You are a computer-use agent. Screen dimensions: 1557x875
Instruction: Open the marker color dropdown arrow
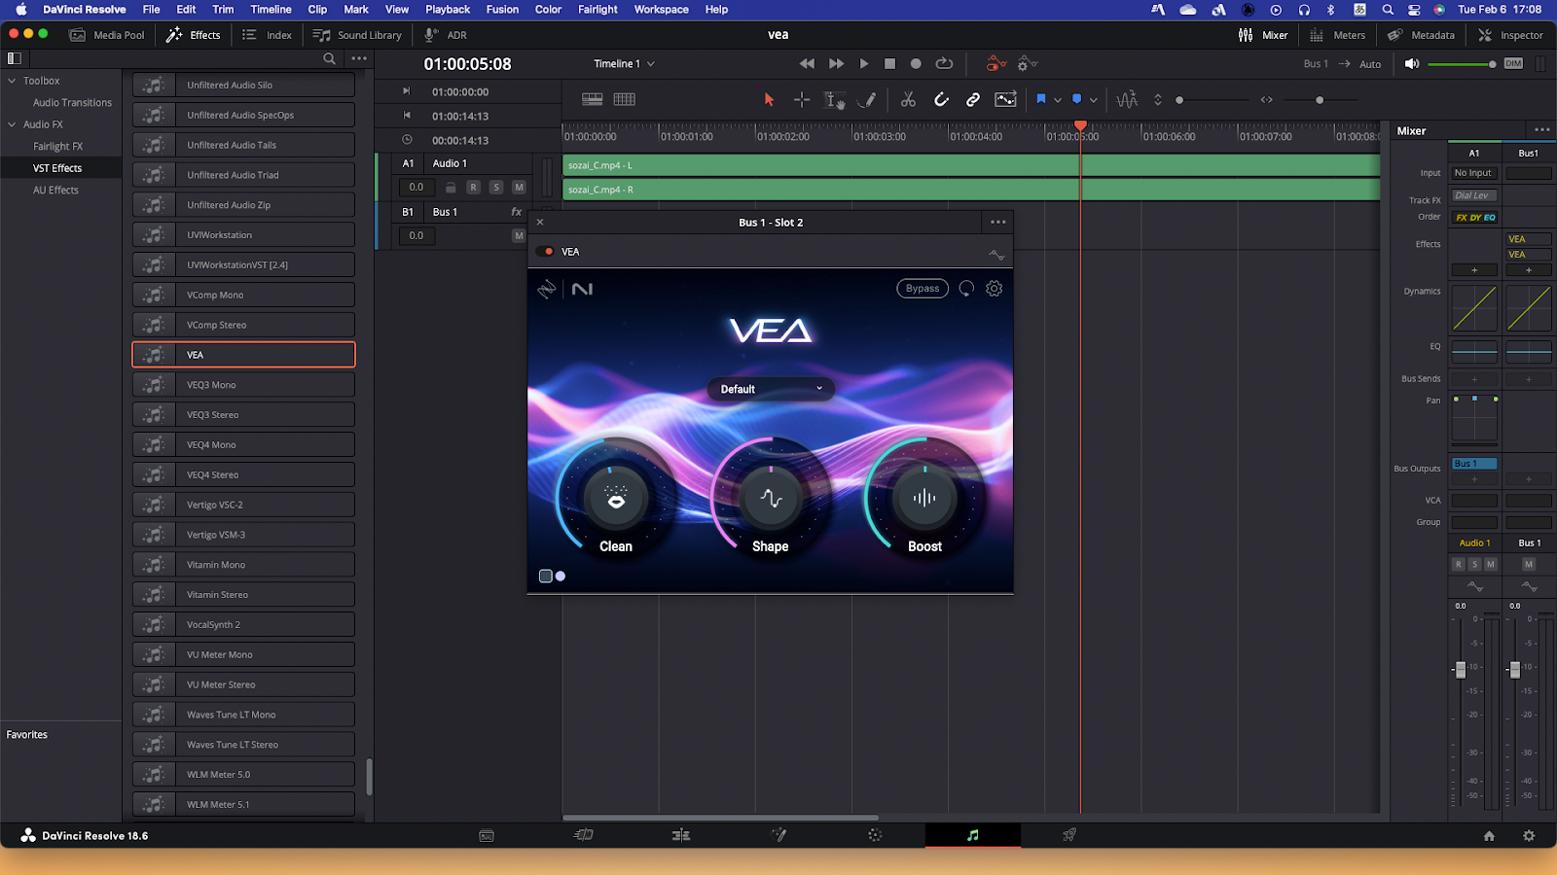point(1094,100)
